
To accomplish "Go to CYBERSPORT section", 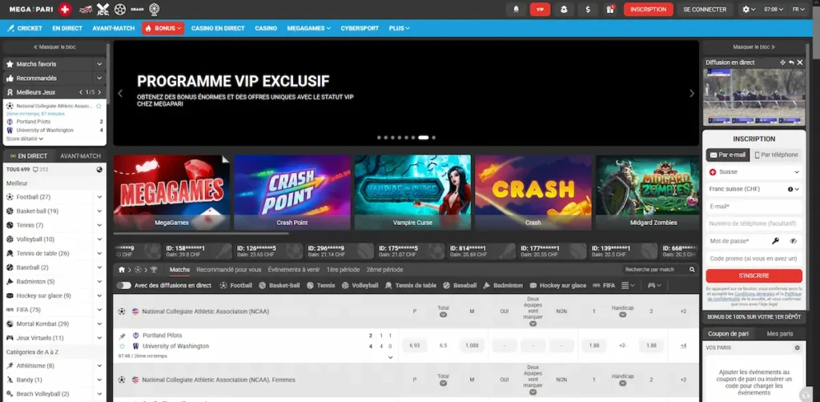I will (x=360, y=28).
